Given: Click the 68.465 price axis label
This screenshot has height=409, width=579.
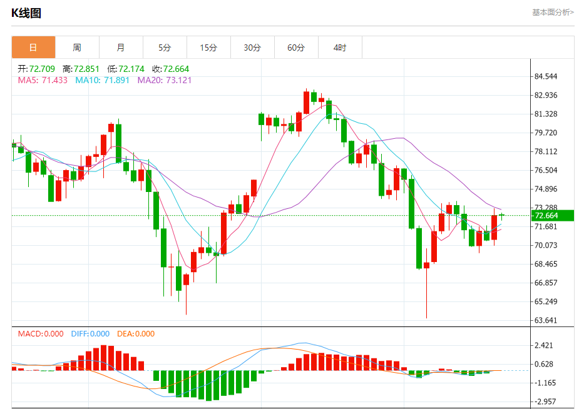Looking at the screenshot, I should coord(546,264).
